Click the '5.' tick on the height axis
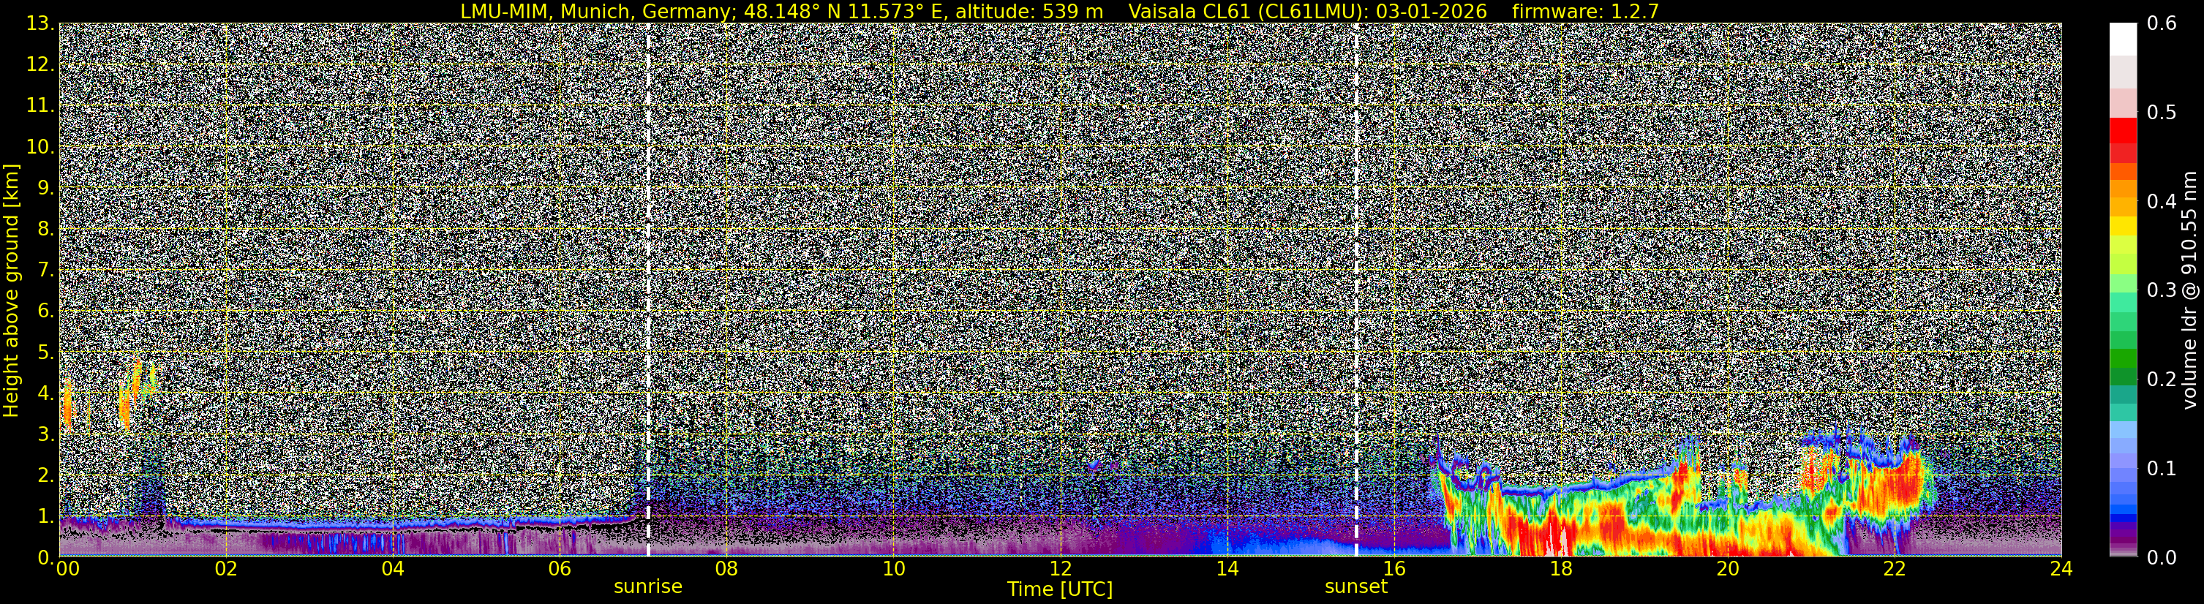The image size is (2204, 604). coord(45,352)
